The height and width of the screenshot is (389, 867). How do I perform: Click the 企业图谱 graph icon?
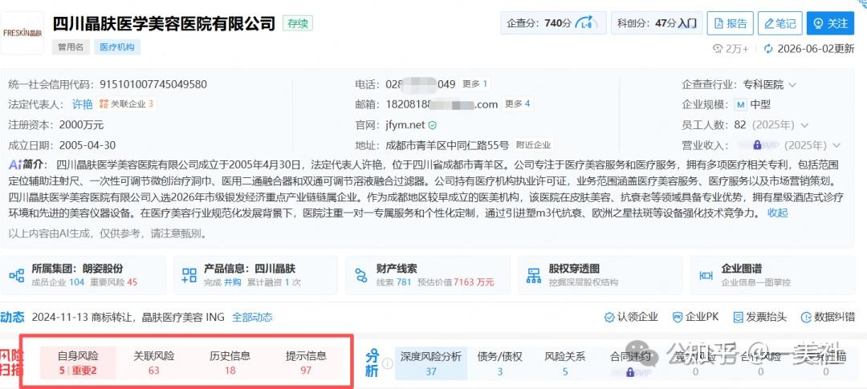(706, 275)
